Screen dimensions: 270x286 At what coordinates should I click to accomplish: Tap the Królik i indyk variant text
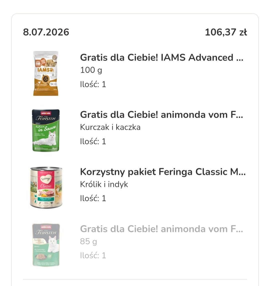pyautogui.click(x=104, y=184)
